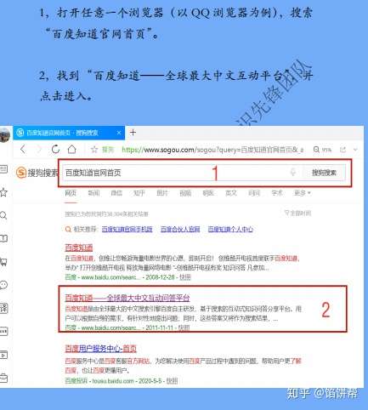This screenshot has width=368, height=410.
Task: Open the sidebar open-book reading icon
Action: click(3, 238)
